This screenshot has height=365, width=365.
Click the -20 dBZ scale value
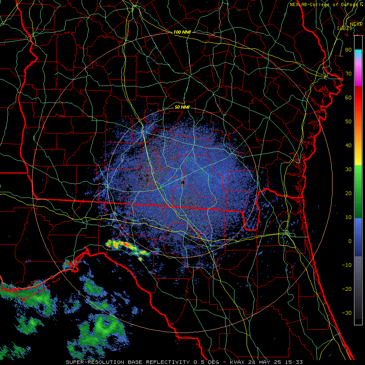(347, 289)
